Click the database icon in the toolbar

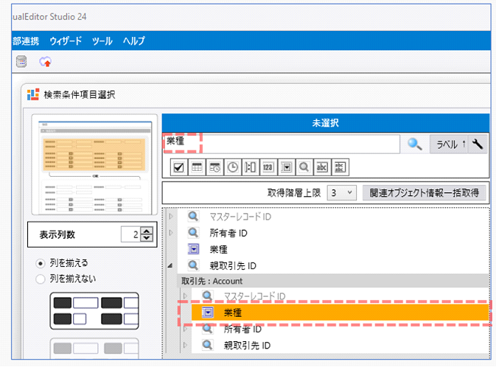[x=21, y=61]
